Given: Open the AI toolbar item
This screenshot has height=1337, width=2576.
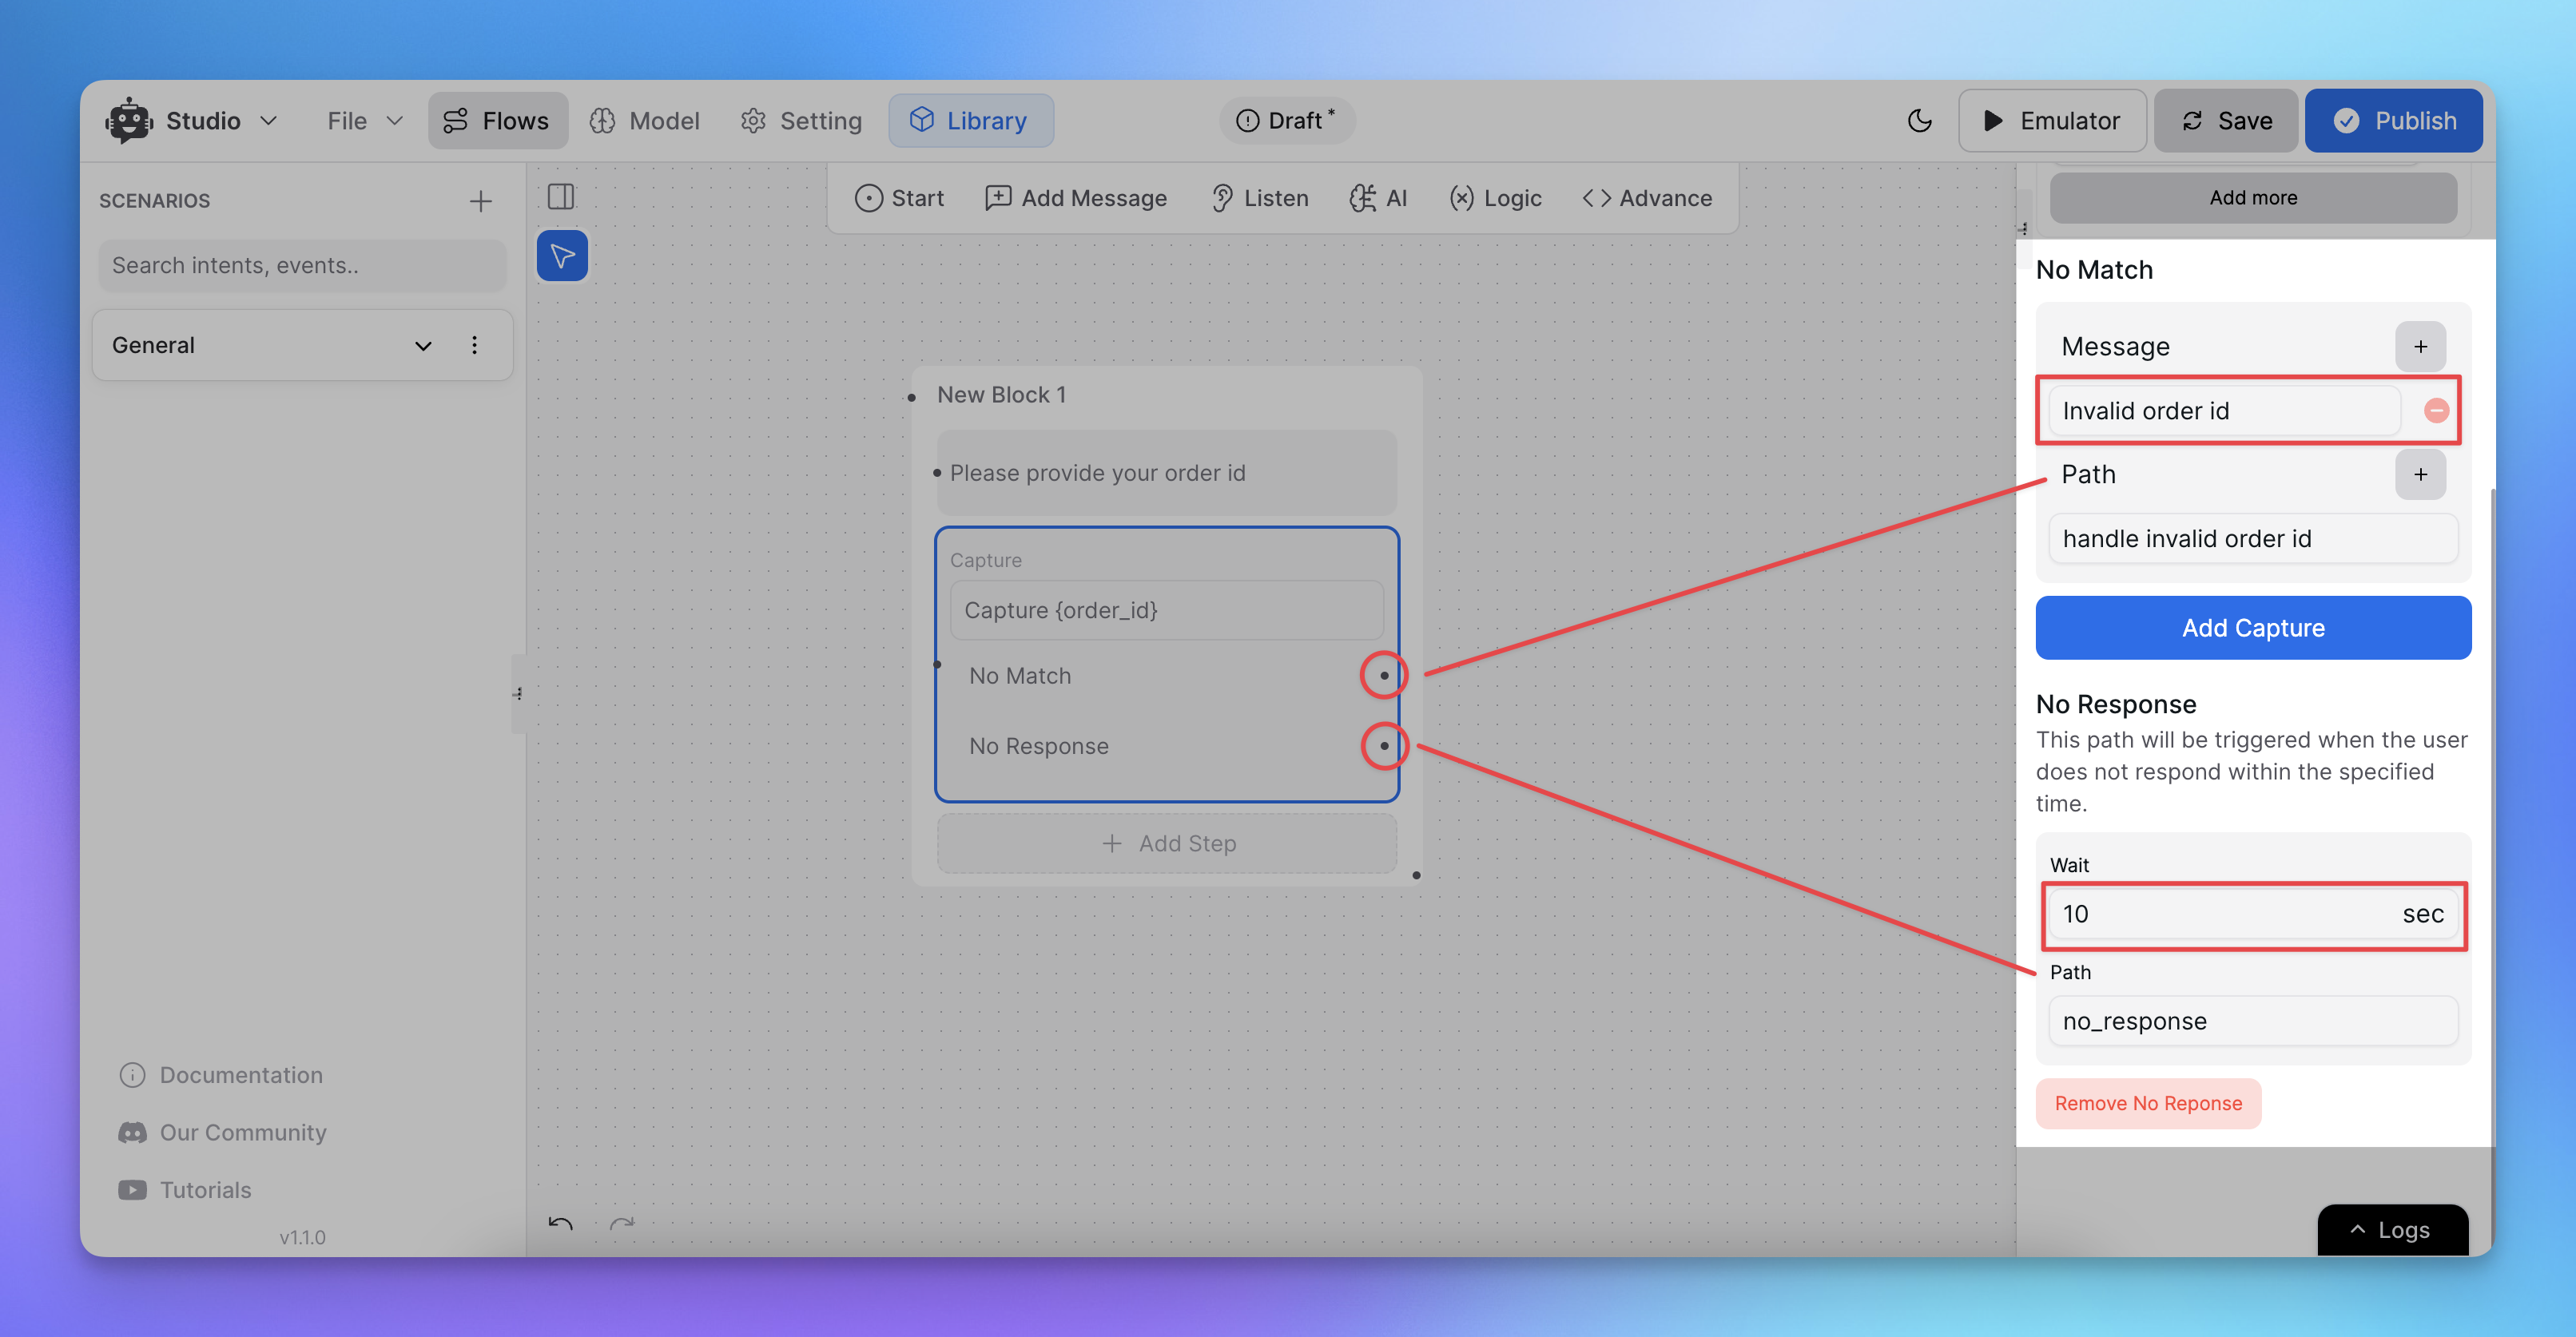Looking at the screenshot, I should click(1378, 199).
